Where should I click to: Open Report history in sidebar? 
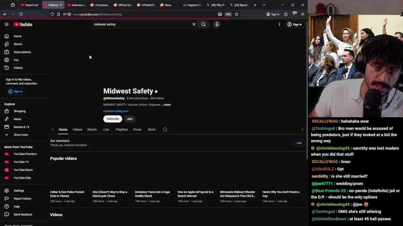point(22,199)
